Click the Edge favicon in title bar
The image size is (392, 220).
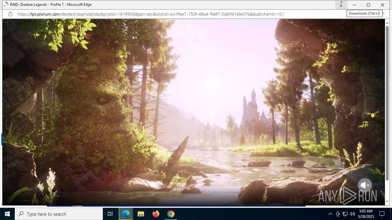6,5
